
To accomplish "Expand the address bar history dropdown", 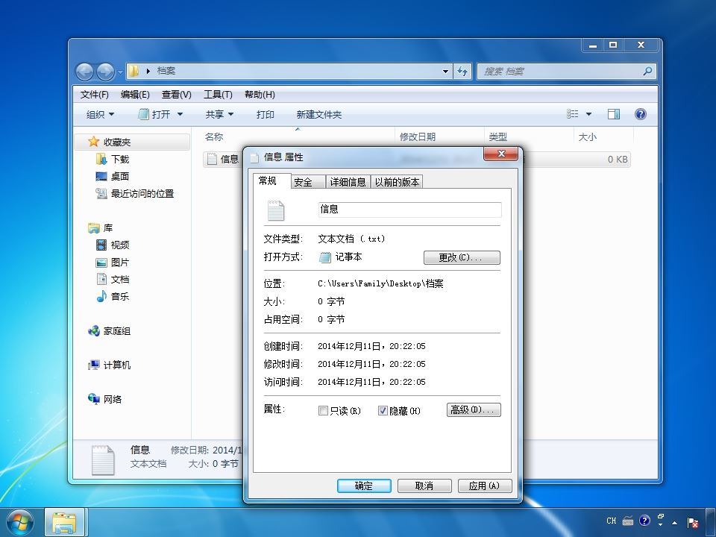I will tap(445, 72).
